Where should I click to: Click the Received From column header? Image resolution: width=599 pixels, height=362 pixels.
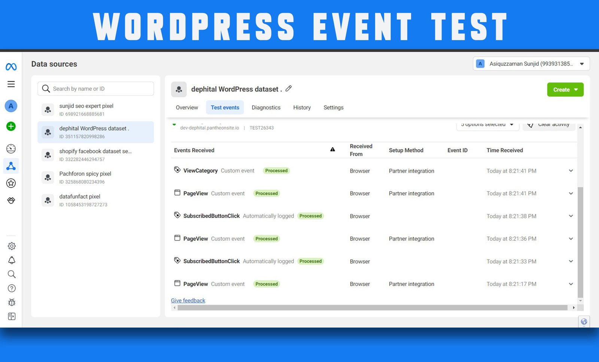pos(361,150)
